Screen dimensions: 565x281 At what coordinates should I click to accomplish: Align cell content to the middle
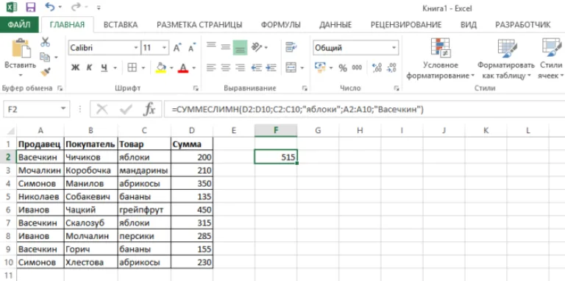[x=226, y=47]
